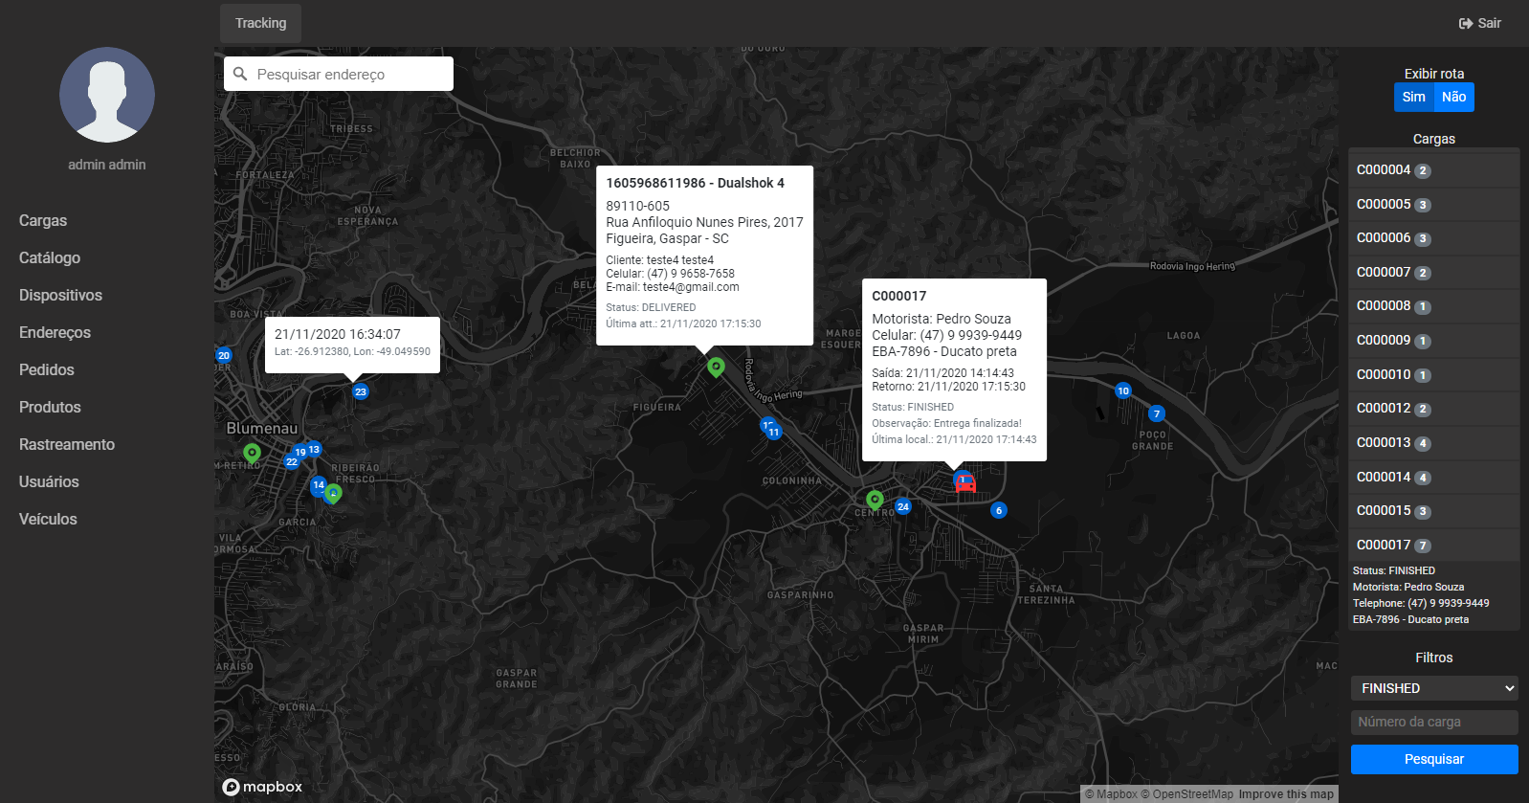
Task: Click map marker number 20
Action: 224,355
